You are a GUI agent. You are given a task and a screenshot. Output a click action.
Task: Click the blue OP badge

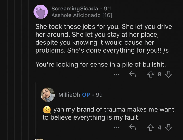coord(86,95)
